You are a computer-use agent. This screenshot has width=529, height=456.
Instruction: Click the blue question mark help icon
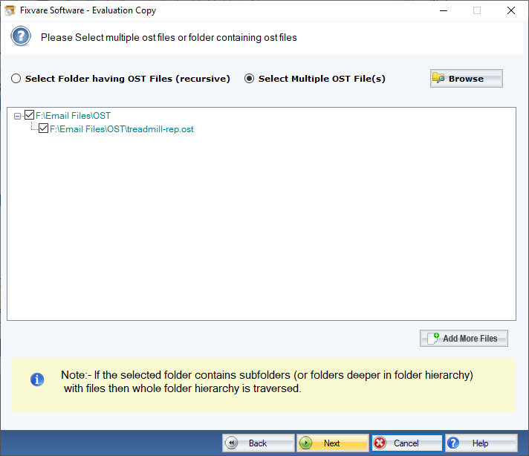click(x=22, y=36)
